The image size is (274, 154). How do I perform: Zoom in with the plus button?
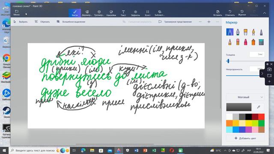[209, 22]
